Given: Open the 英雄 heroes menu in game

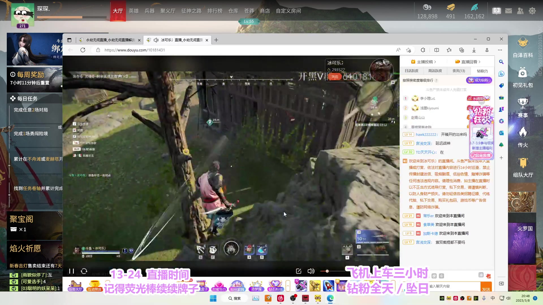Looking at the screenshot, I should pyautogui.click(x=134, y=11).
